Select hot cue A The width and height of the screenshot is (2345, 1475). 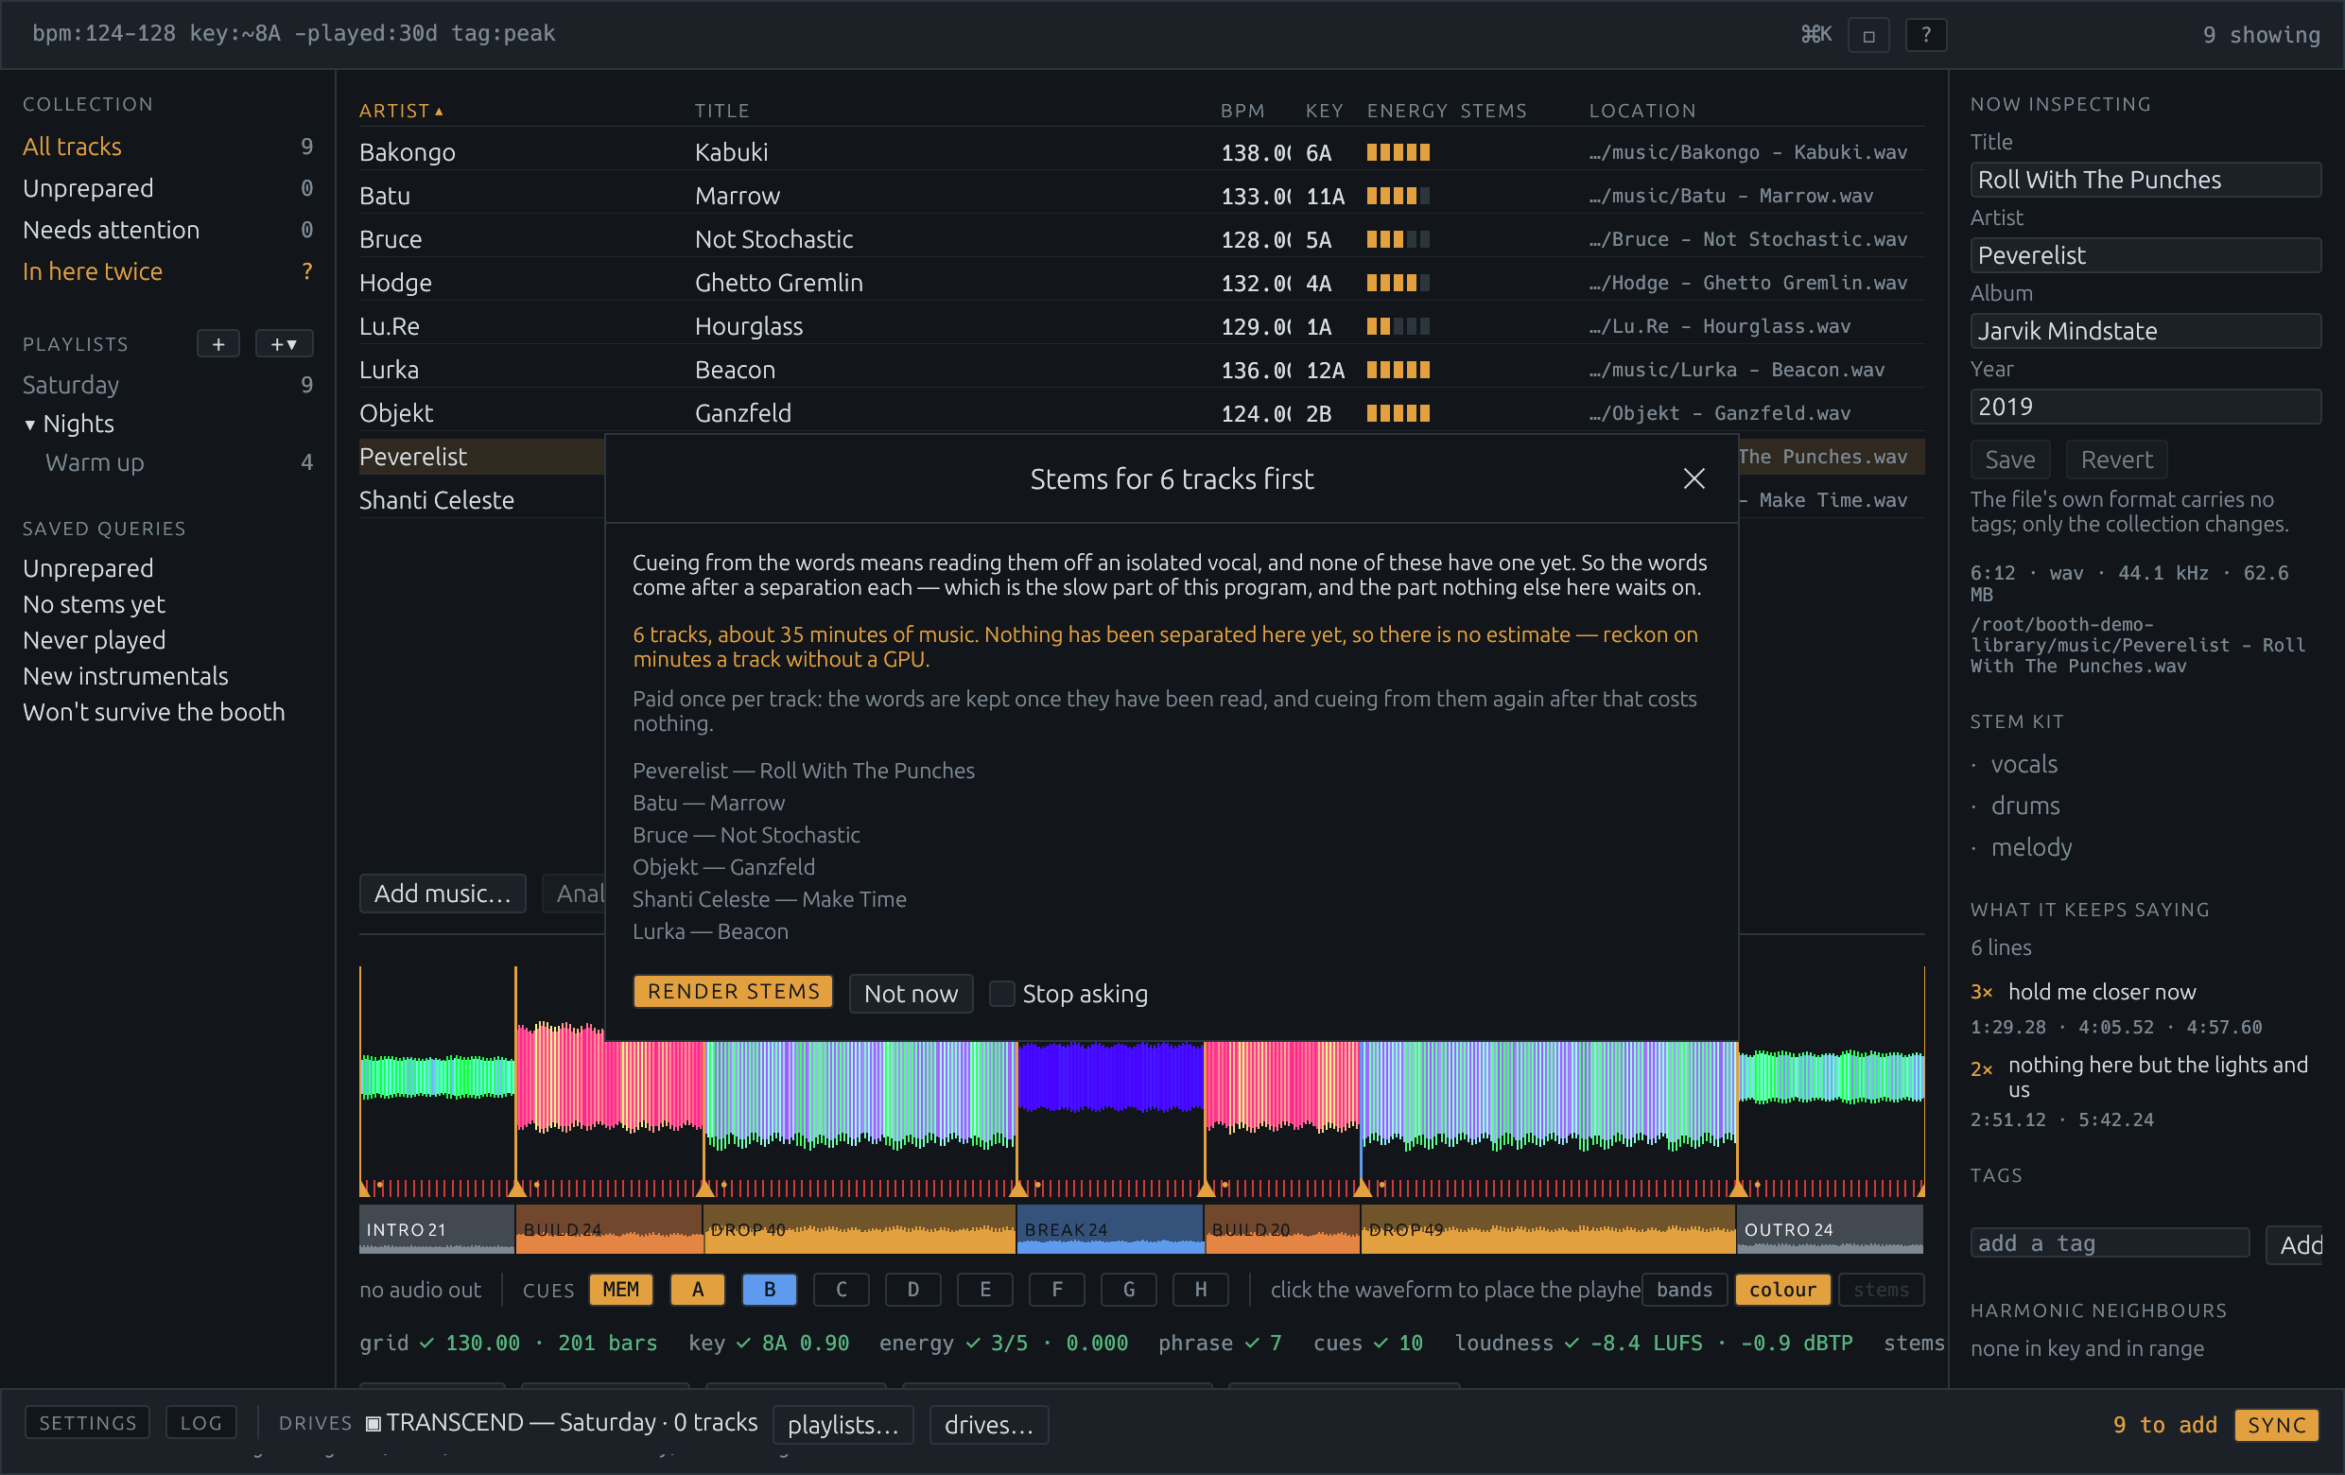coord(697,1289)
